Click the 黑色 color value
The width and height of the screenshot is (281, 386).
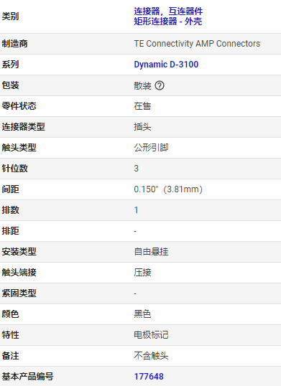[142, 314]
